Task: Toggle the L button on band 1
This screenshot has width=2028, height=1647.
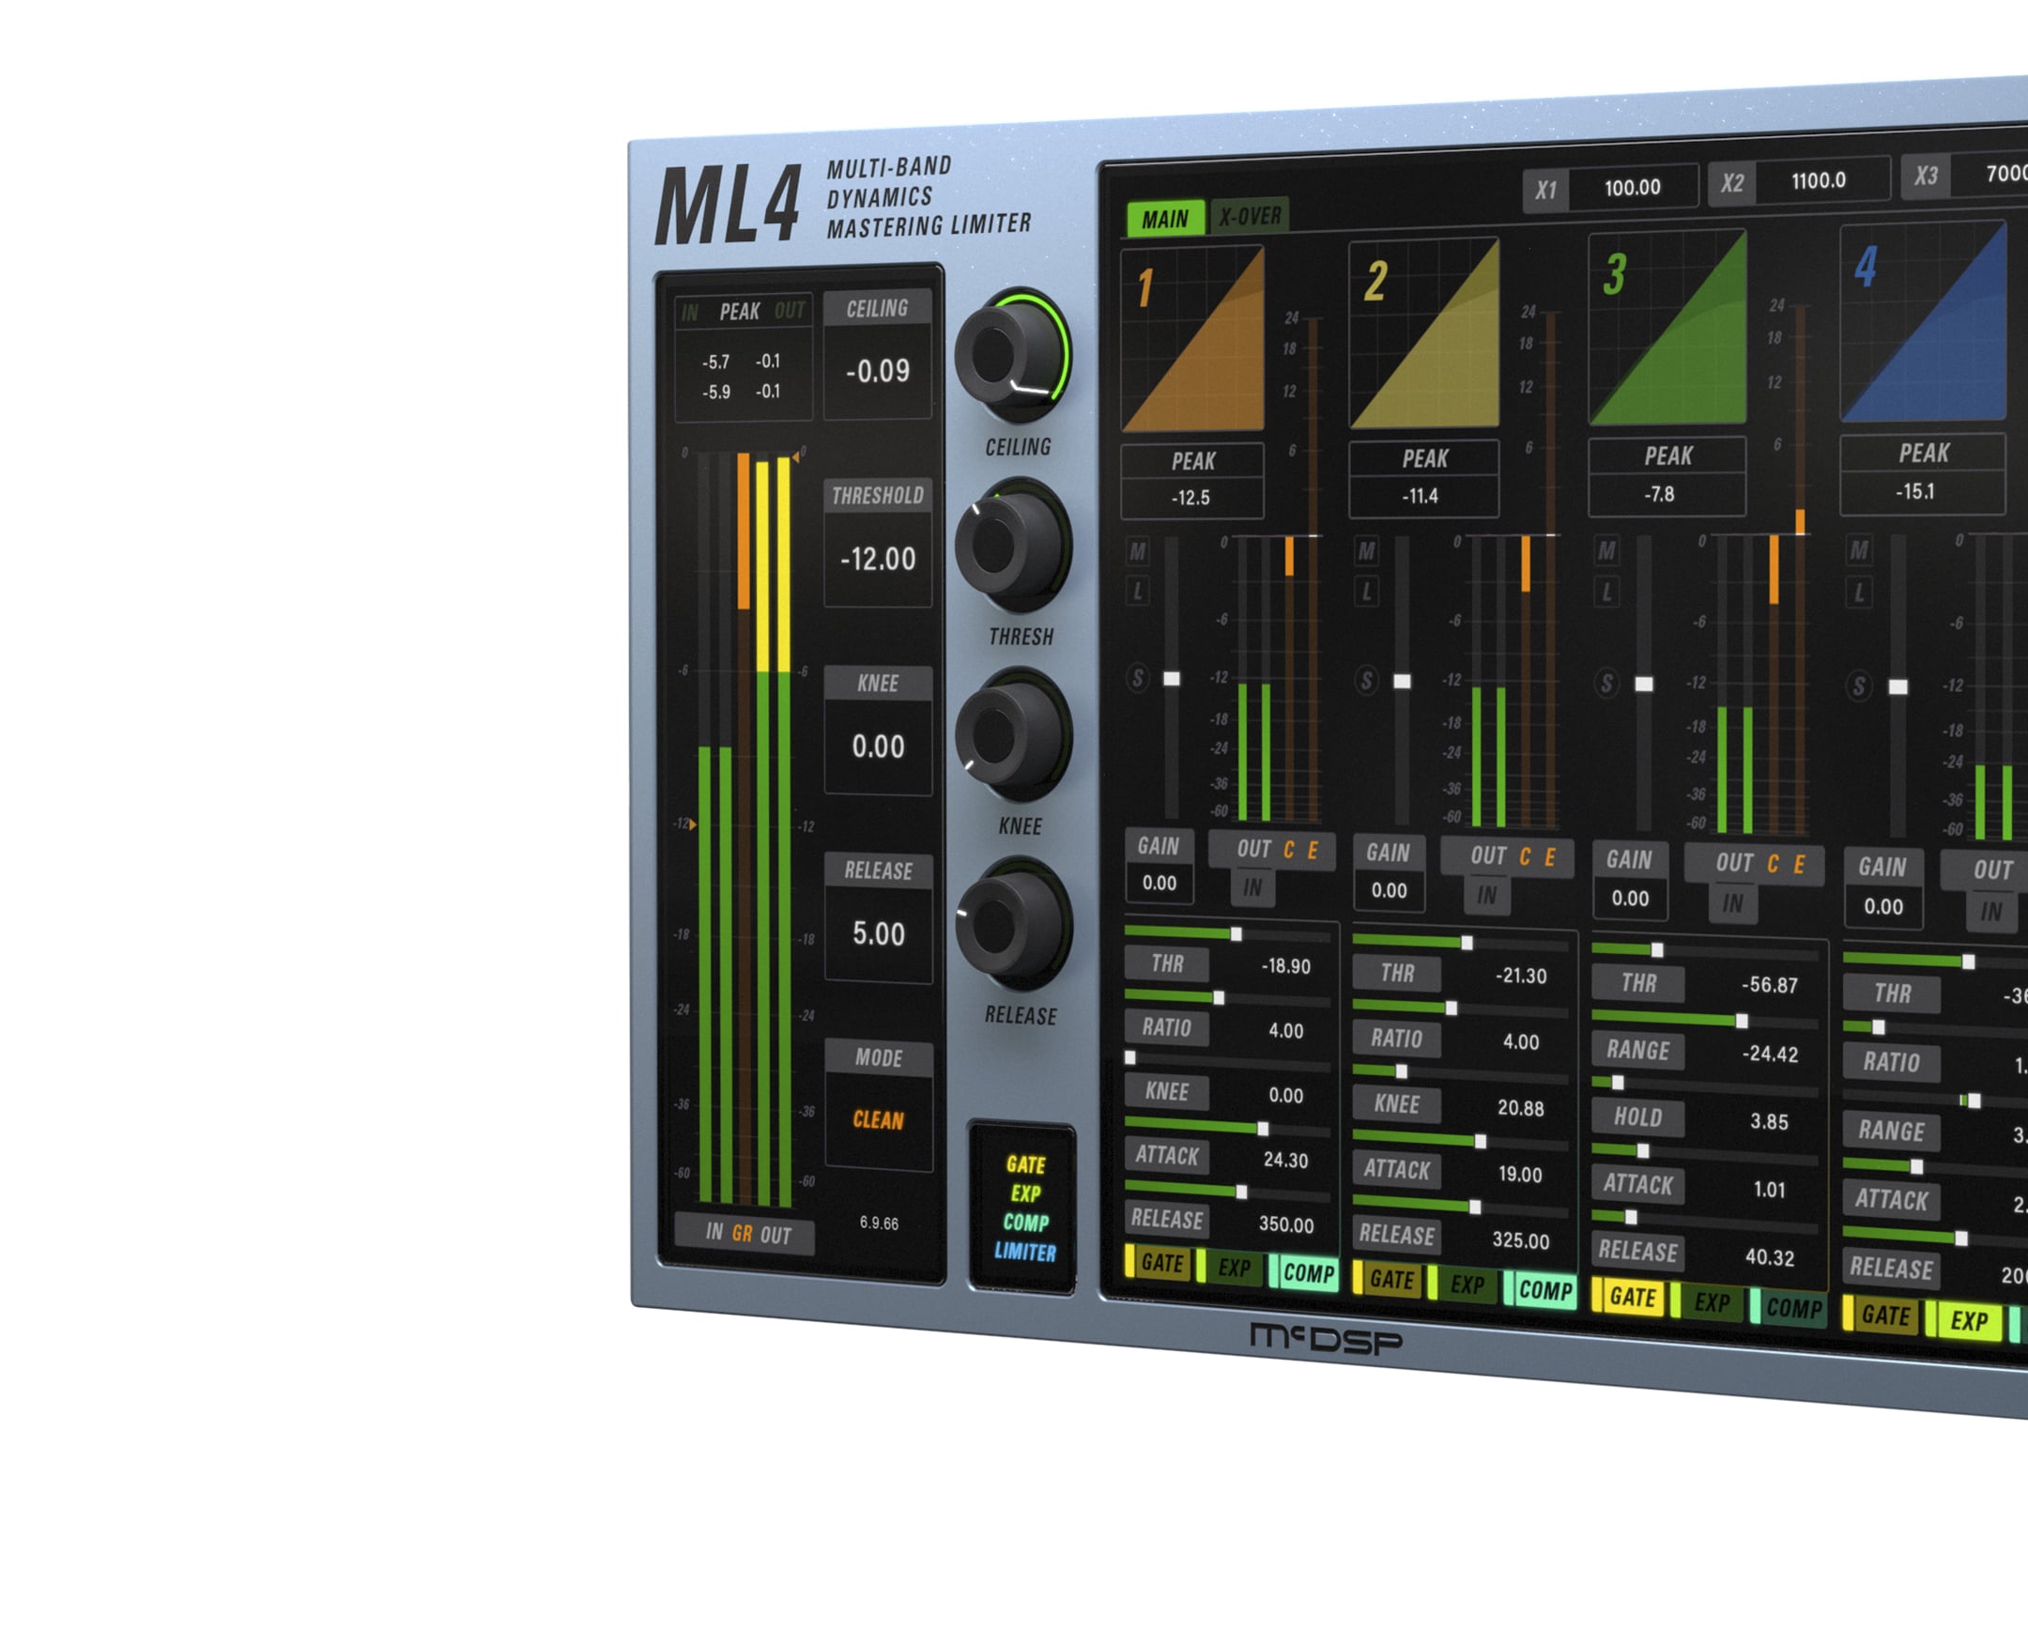Action: (1138, 592)
